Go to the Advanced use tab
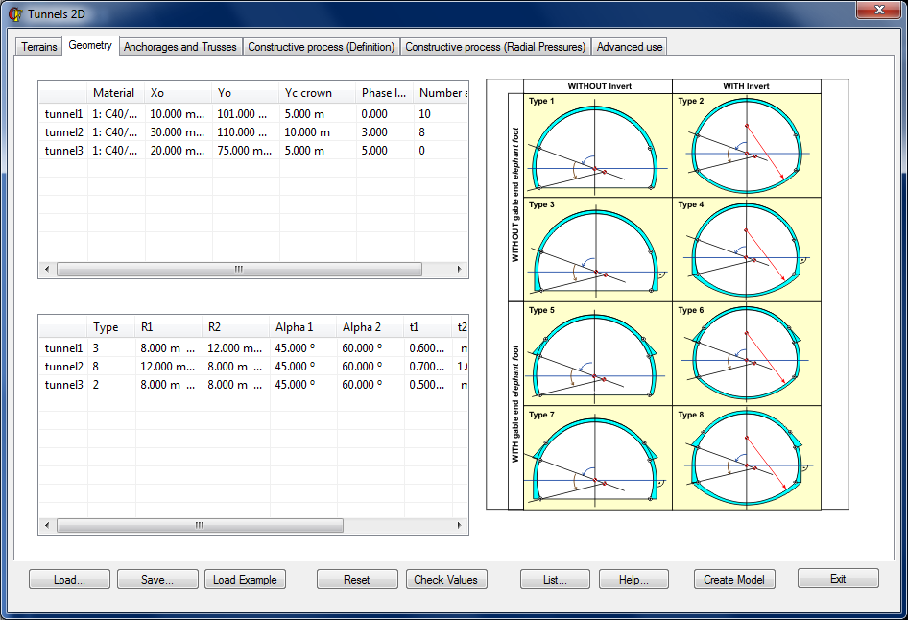This screenshot has height=620, width=908. 629,47
